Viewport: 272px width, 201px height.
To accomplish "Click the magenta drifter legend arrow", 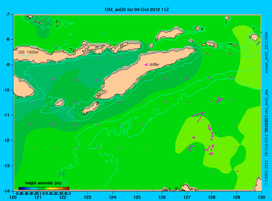I will pos(147,65).
